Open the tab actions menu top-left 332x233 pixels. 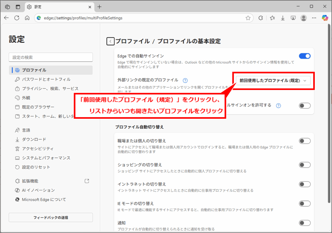pos(7,6)
